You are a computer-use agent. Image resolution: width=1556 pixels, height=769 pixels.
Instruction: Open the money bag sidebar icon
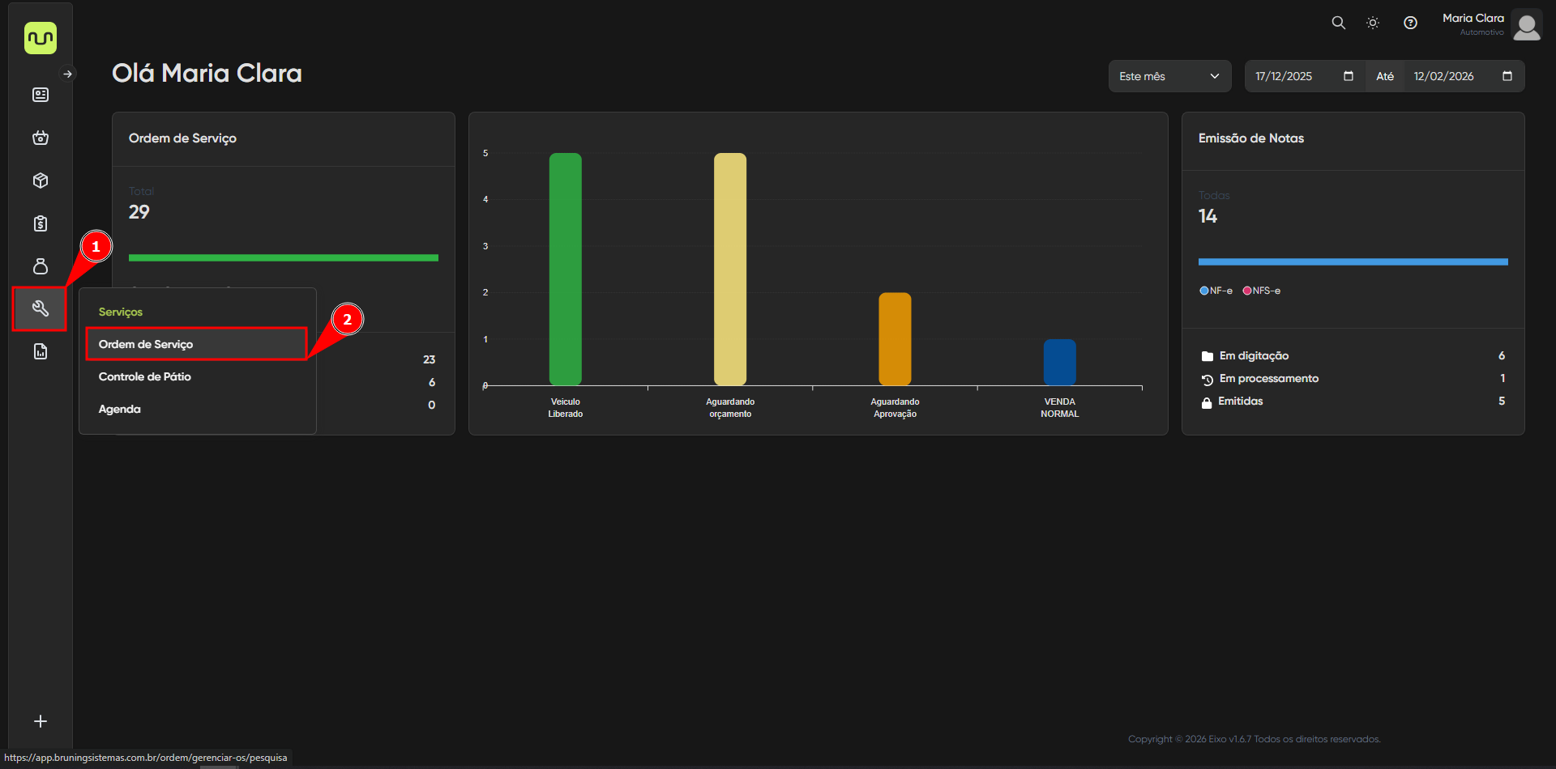41,266
